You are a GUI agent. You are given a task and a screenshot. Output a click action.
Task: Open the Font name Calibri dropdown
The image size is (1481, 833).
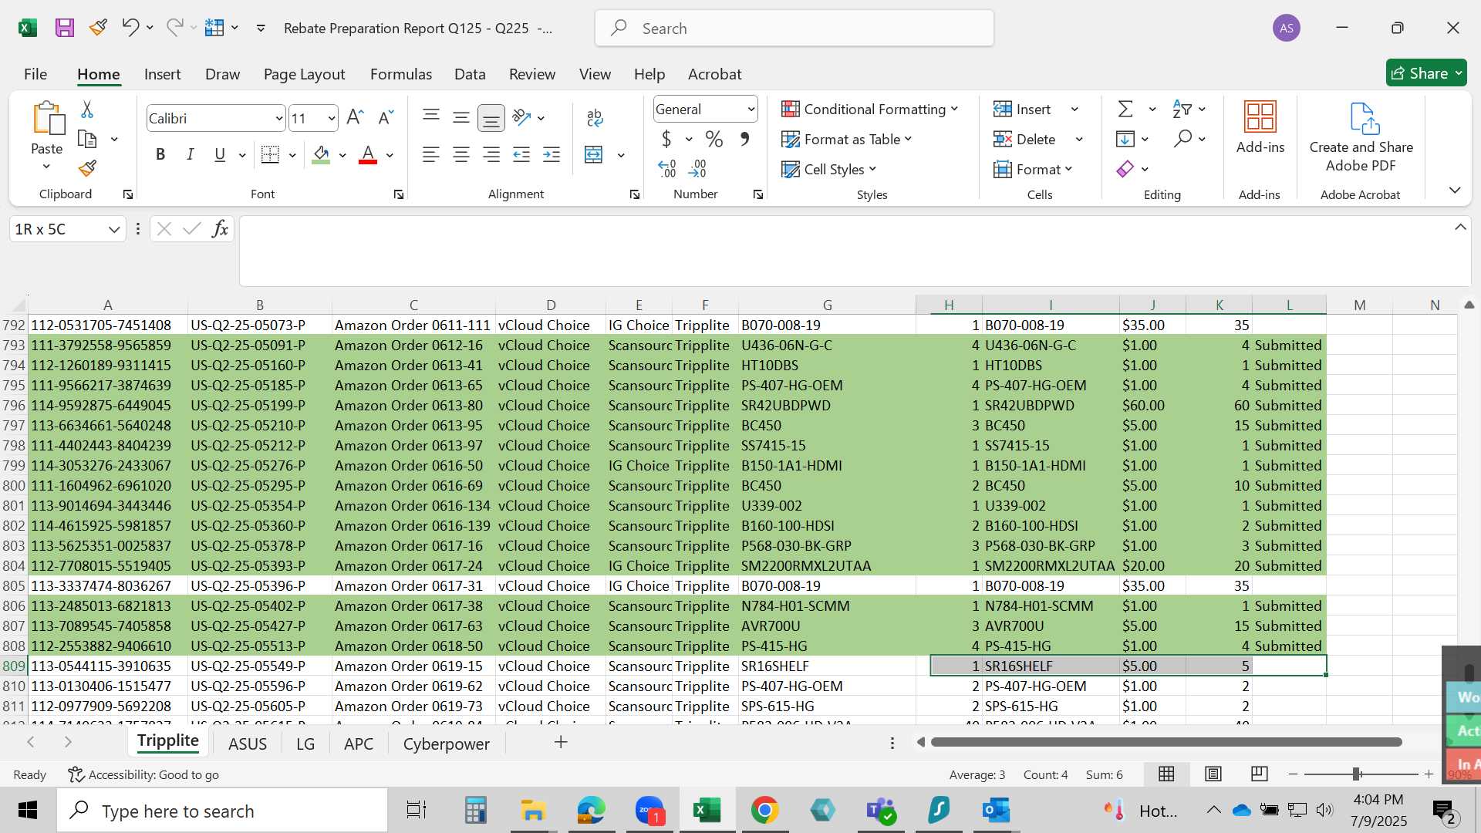coord(279,119)
